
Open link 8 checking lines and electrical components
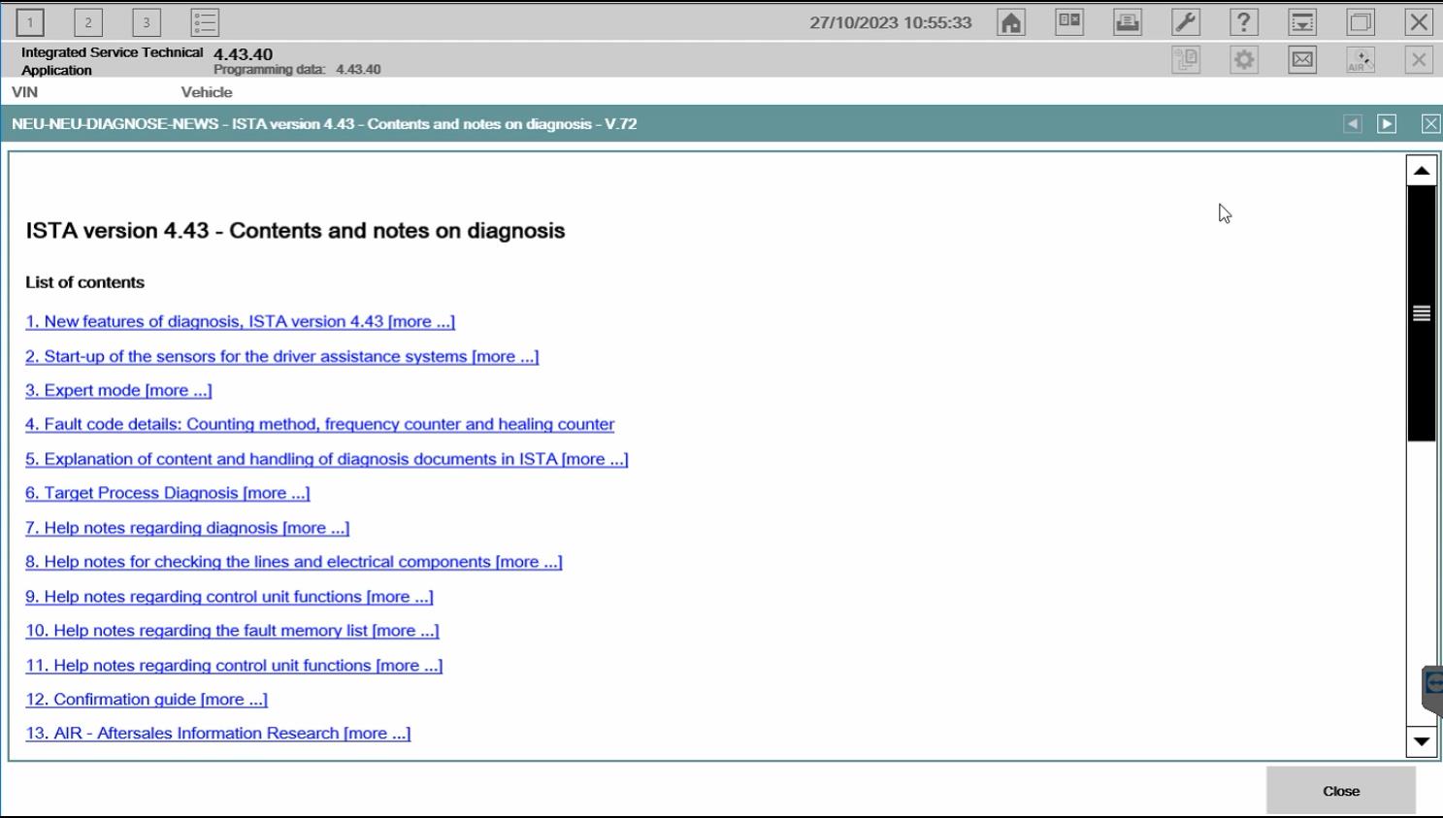click(x=293, y=562)
